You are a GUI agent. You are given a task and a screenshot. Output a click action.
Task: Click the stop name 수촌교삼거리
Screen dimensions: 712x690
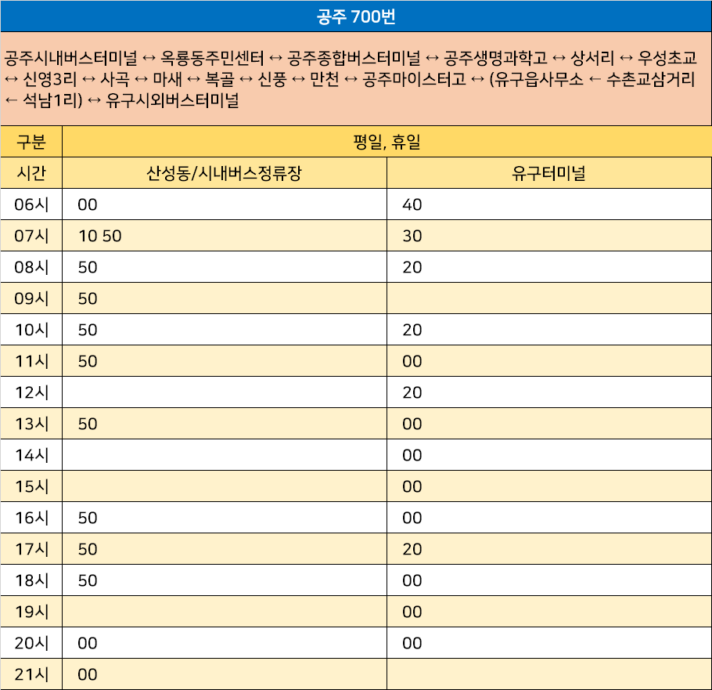651,79
